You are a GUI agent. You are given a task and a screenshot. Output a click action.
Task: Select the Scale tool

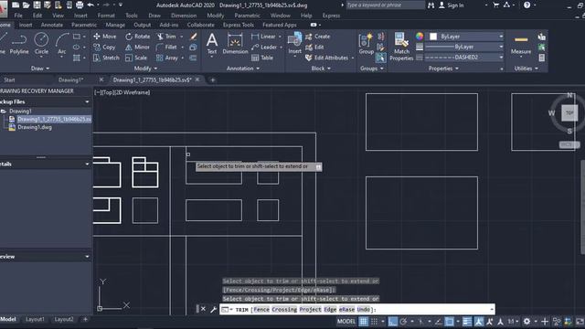point(136,58)
